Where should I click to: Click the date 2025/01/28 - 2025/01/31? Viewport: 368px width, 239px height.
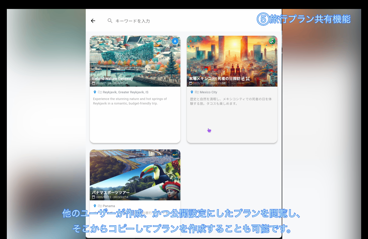[x=112, y=83]
